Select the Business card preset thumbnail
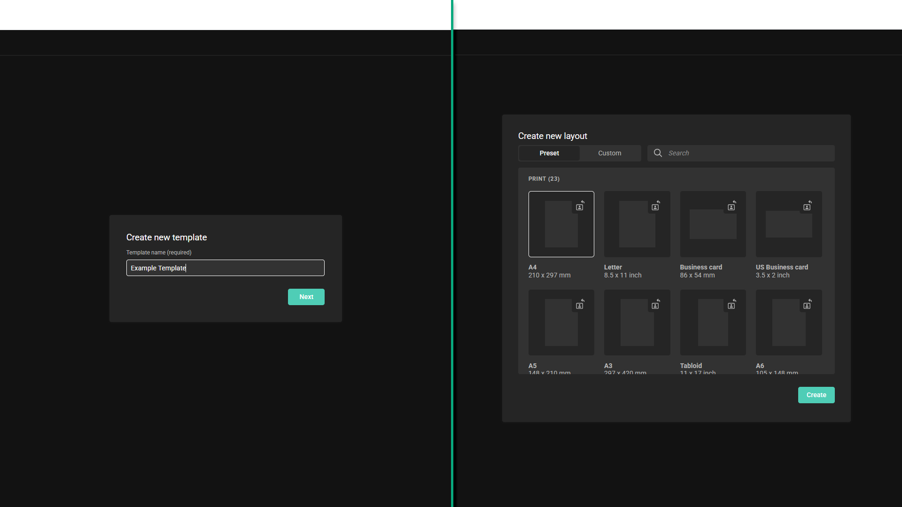Screen dimensions: 902x507 click(713, 224)
